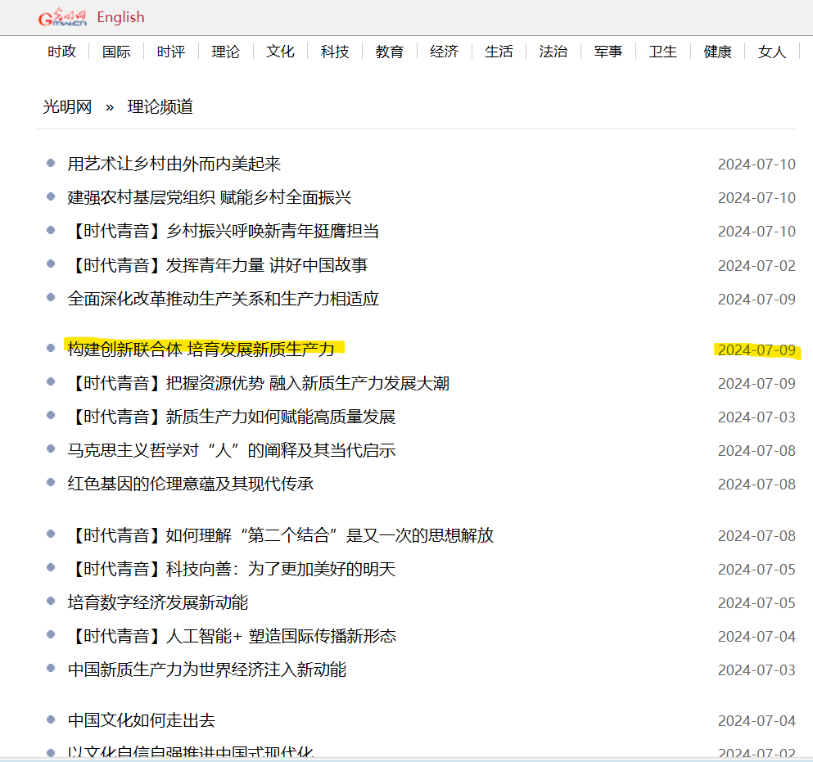
Task: Read 马克思主义哲学对“人”的阐释及其当代启示
Action: point(232,450)
